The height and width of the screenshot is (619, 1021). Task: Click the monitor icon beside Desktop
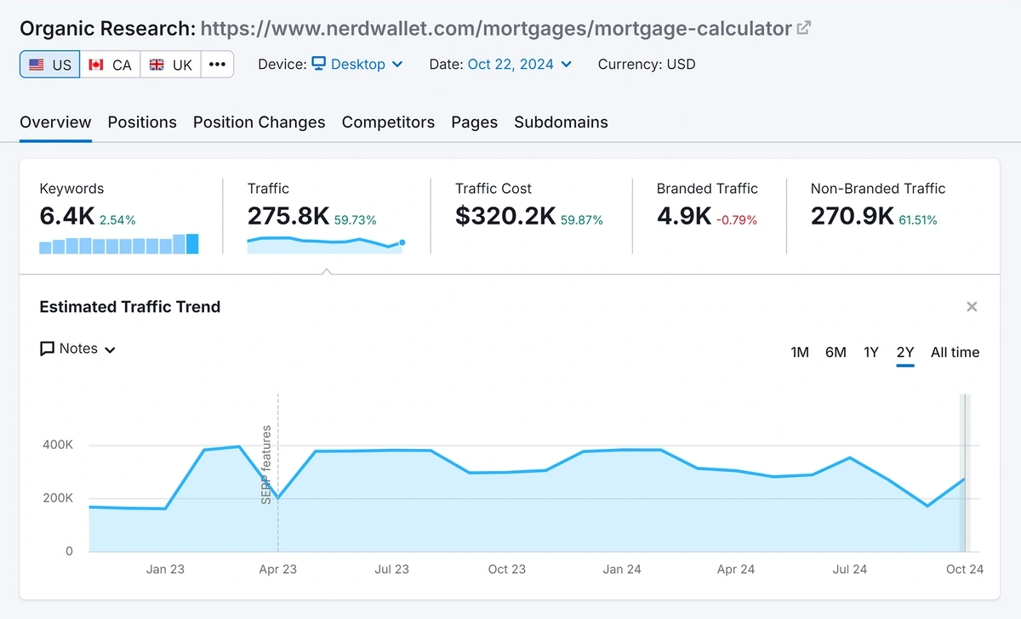point(319,64)
